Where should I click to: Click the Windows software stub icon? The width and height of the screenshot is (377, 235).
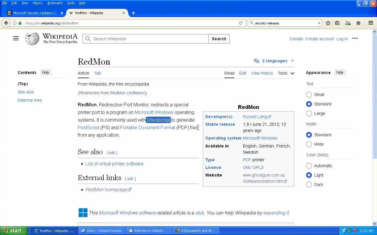(x=83, y=213)
